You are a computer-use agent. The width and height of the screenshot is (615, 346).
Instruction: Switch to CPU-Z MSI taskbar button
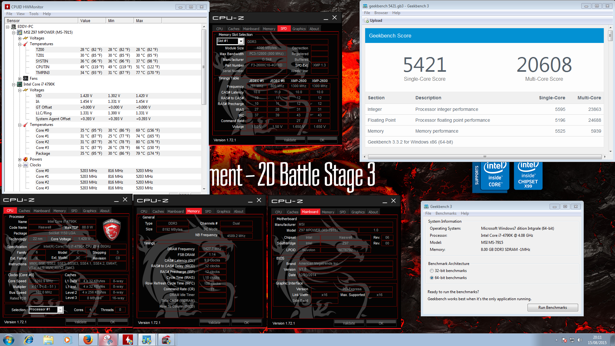click(x=166, y=340)
